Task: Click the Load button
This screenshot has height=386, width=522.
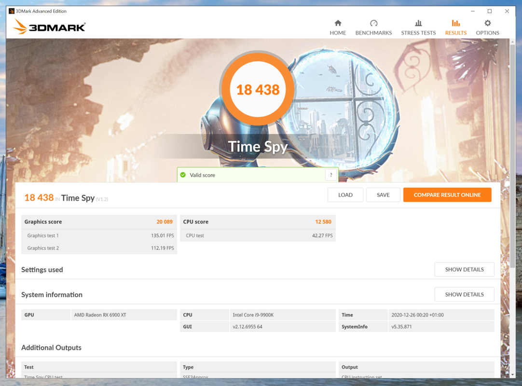Action: point(345,195)
